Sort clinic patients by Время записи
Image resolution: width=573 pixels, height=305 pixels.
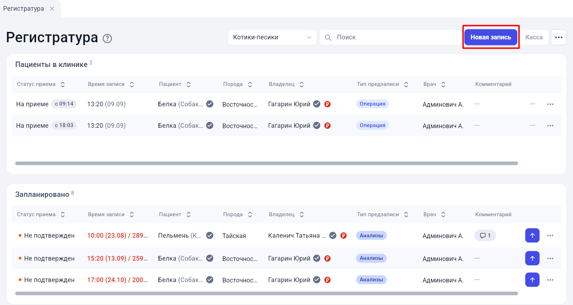pos(132,84)
